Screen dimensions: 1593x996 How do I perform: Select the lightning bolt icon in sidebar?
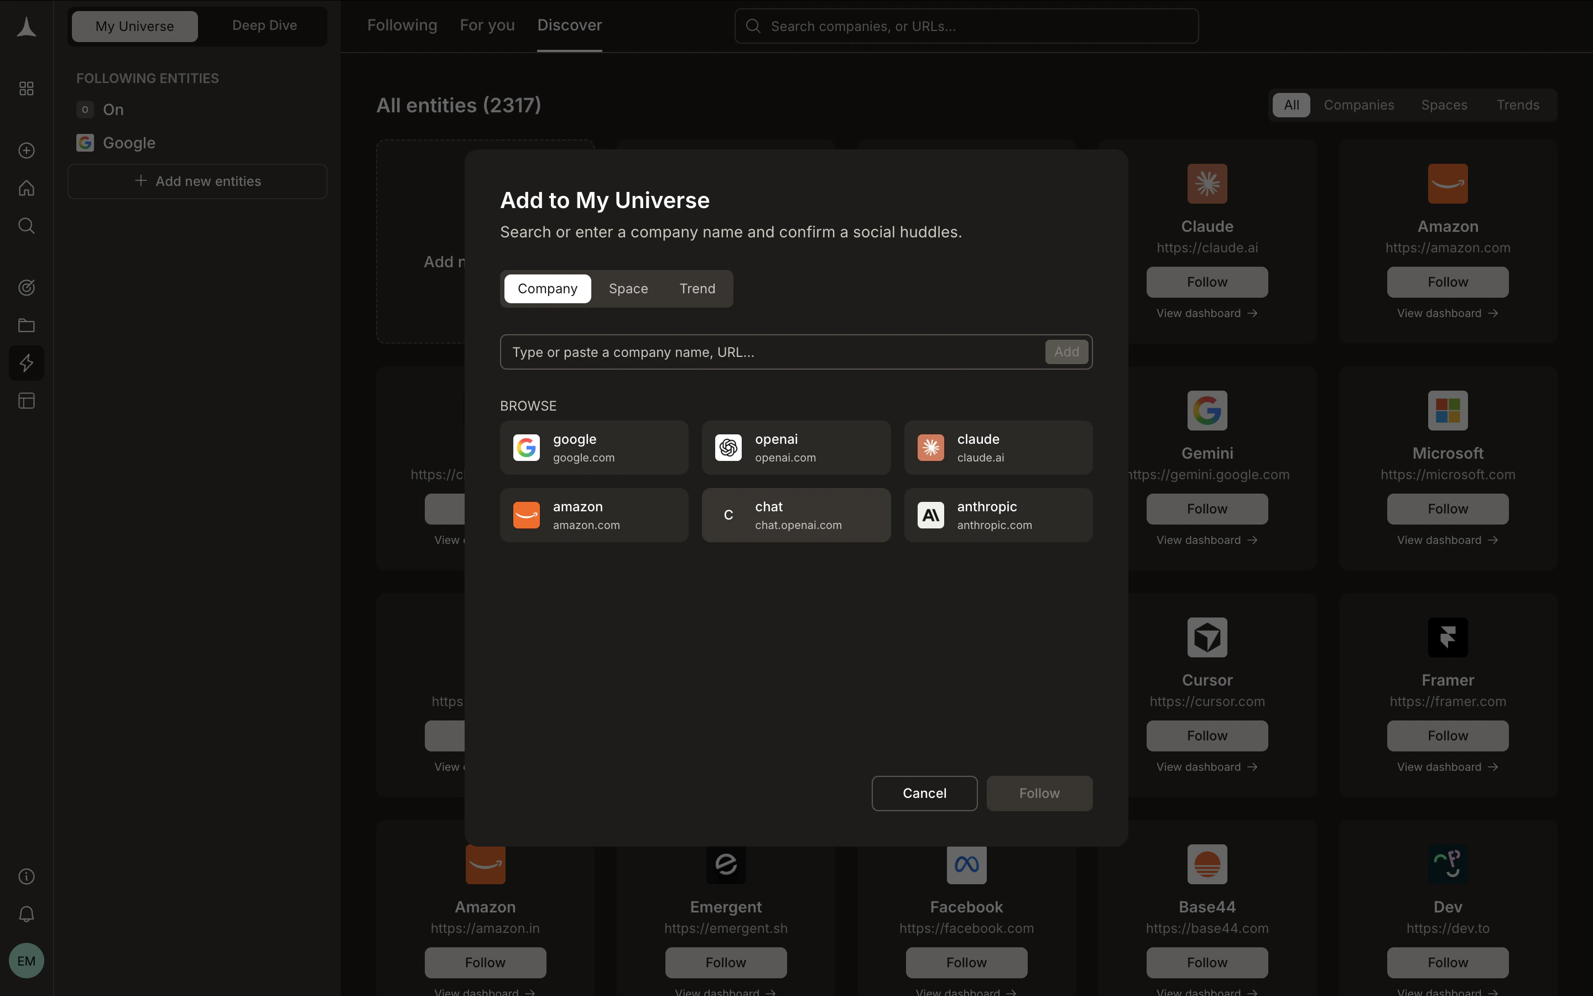tap(27, 363)
